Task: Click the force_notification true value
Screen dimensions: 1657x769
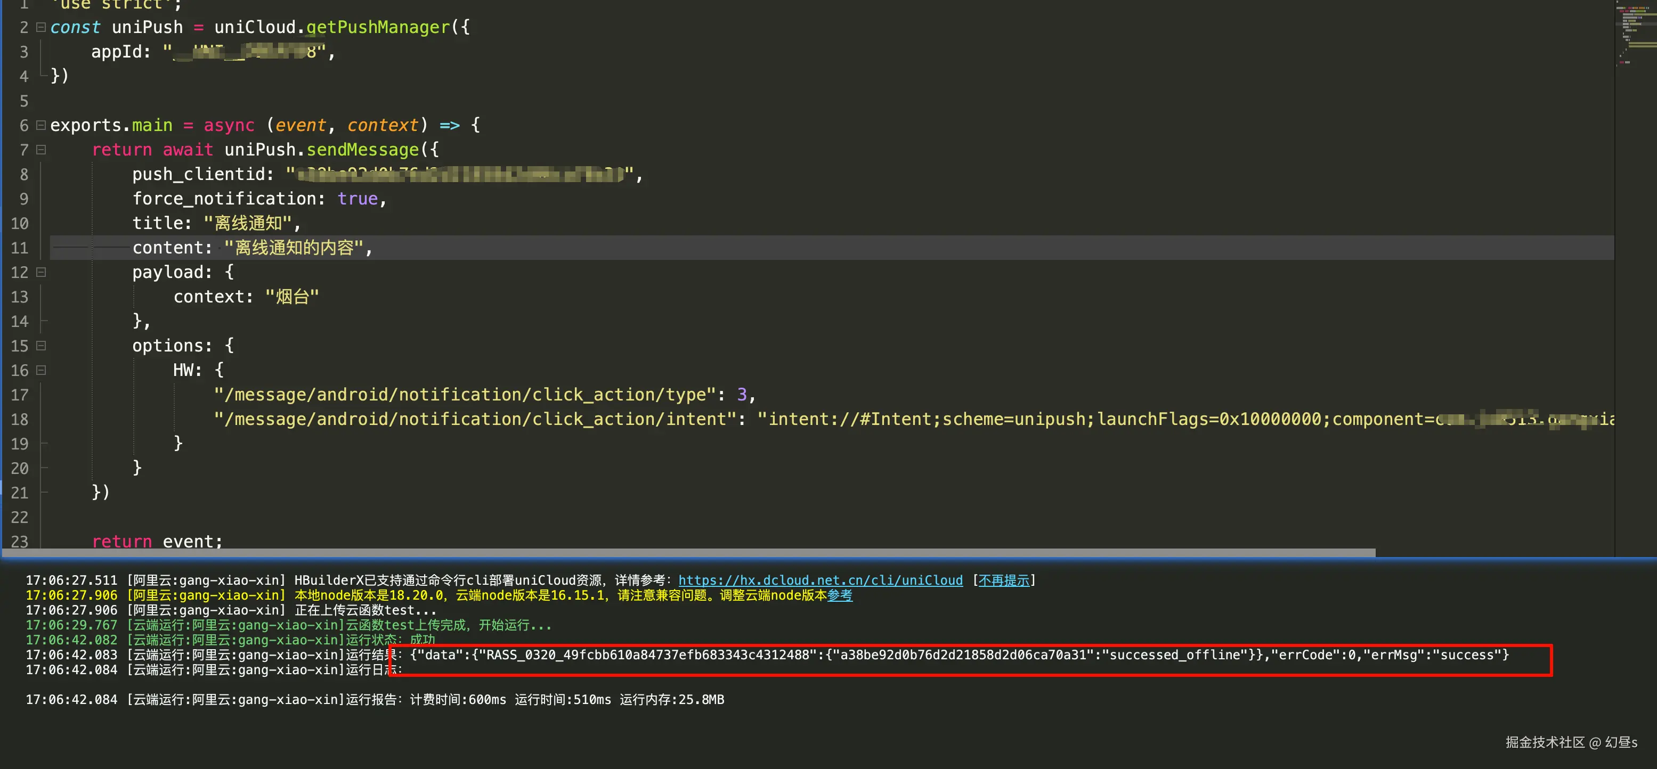Action: click(x=358, y=199)
